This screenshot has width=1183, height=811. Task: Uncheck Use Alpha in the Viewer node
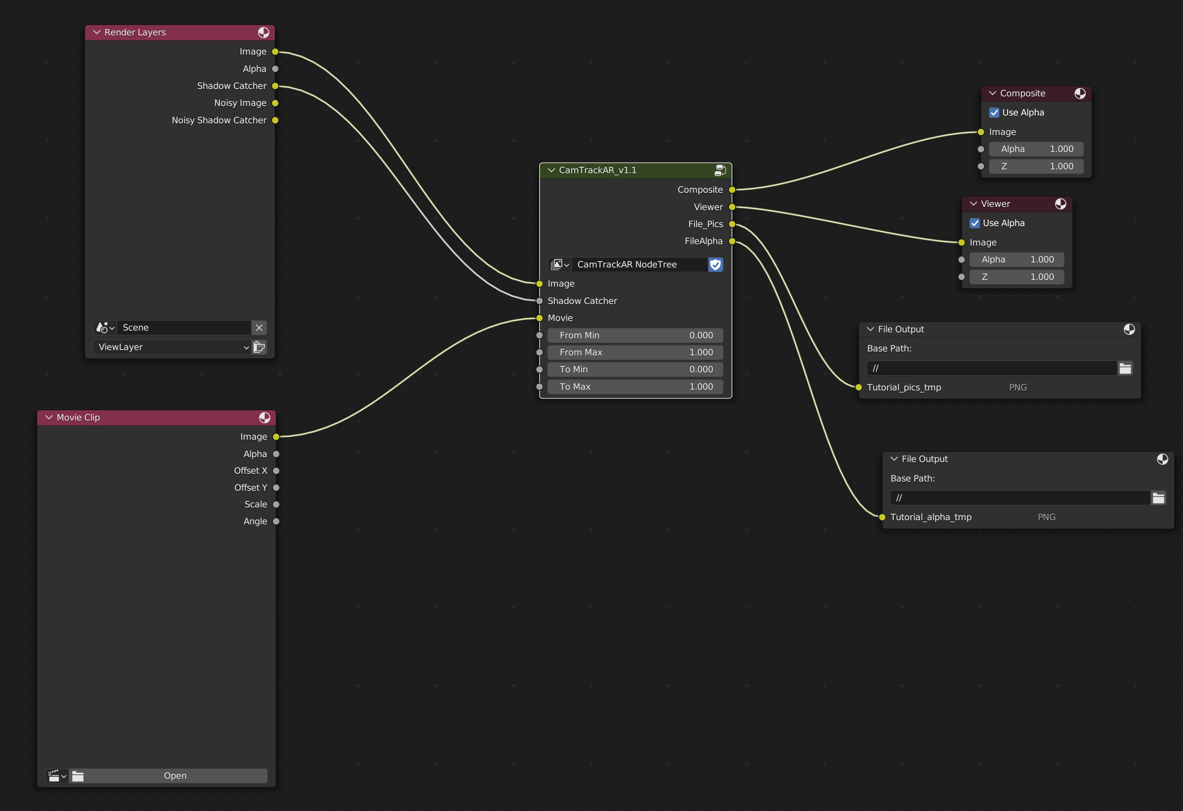pos(975,223)
